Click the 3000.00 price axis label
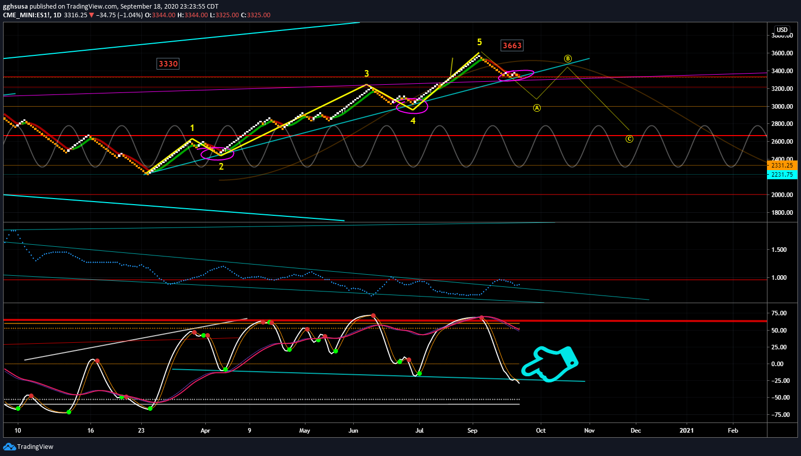The height and width of the screenshot is (456, 801). [782, 107]
